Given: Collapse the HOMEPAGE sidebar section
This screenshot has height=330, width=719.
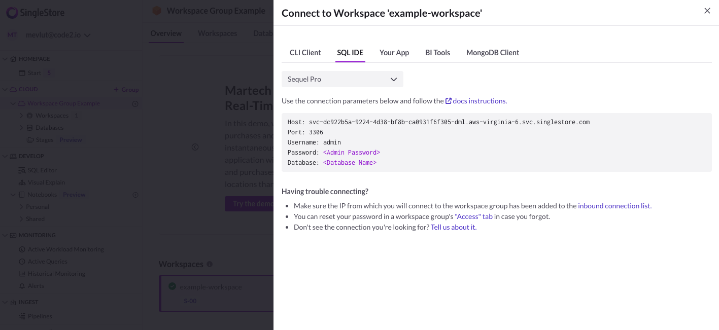Looking at the screenshot, I should coord(5,59).
